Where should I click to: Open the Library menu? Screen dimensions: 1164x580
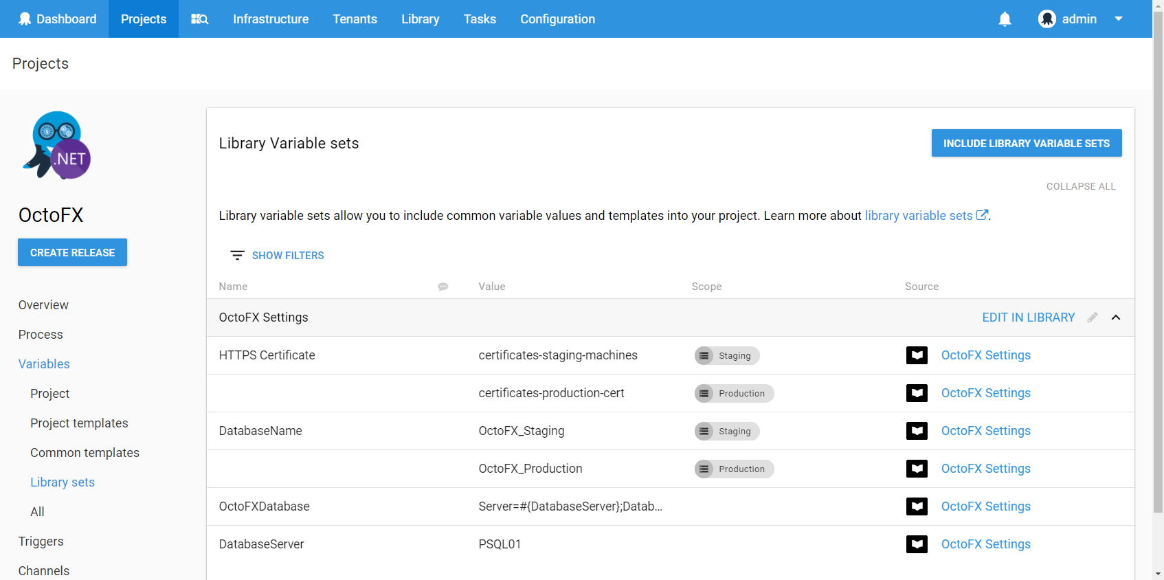(x=421, y=19)
